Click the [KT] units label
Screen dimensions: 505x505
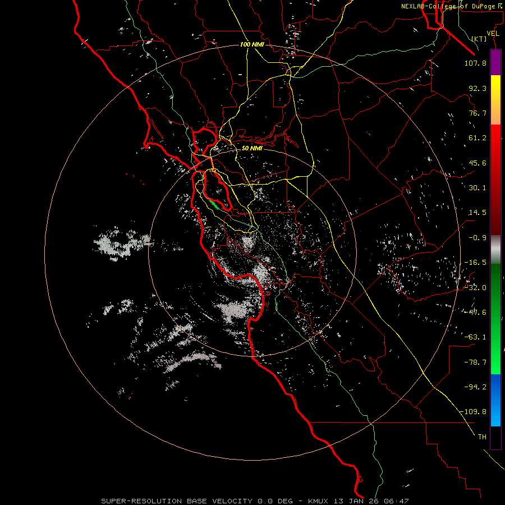coord(479,39)
